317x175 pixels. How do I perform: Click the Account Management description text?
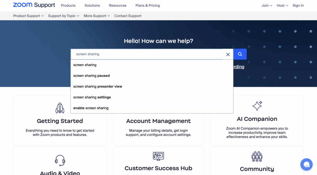[158, 133]
